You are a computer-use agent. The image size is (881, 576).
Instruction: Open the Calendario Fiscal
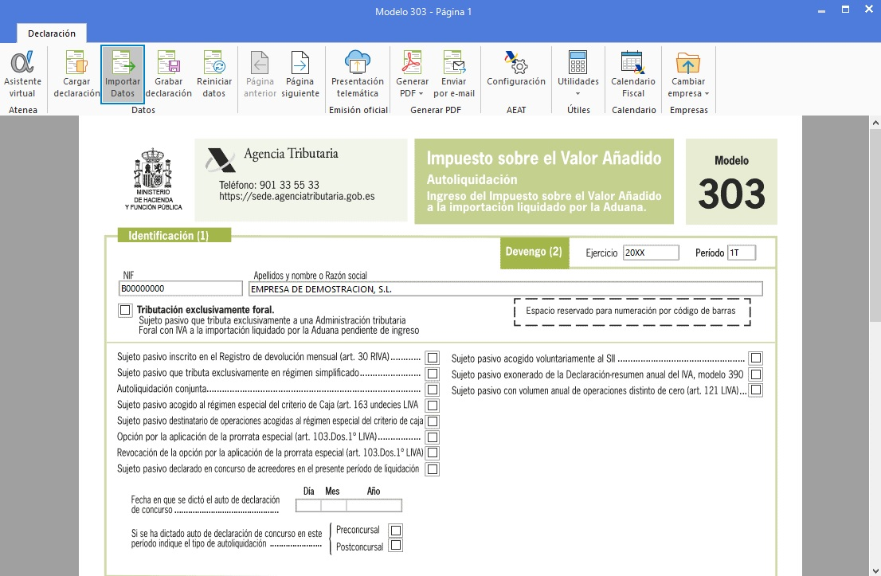pyautogui.click(x=633, y=73)
